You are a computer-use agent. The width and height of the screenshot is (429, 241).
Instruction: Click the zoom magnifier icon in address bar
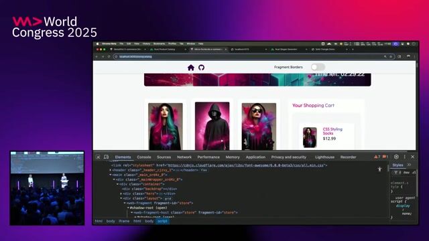click(385, 56)
